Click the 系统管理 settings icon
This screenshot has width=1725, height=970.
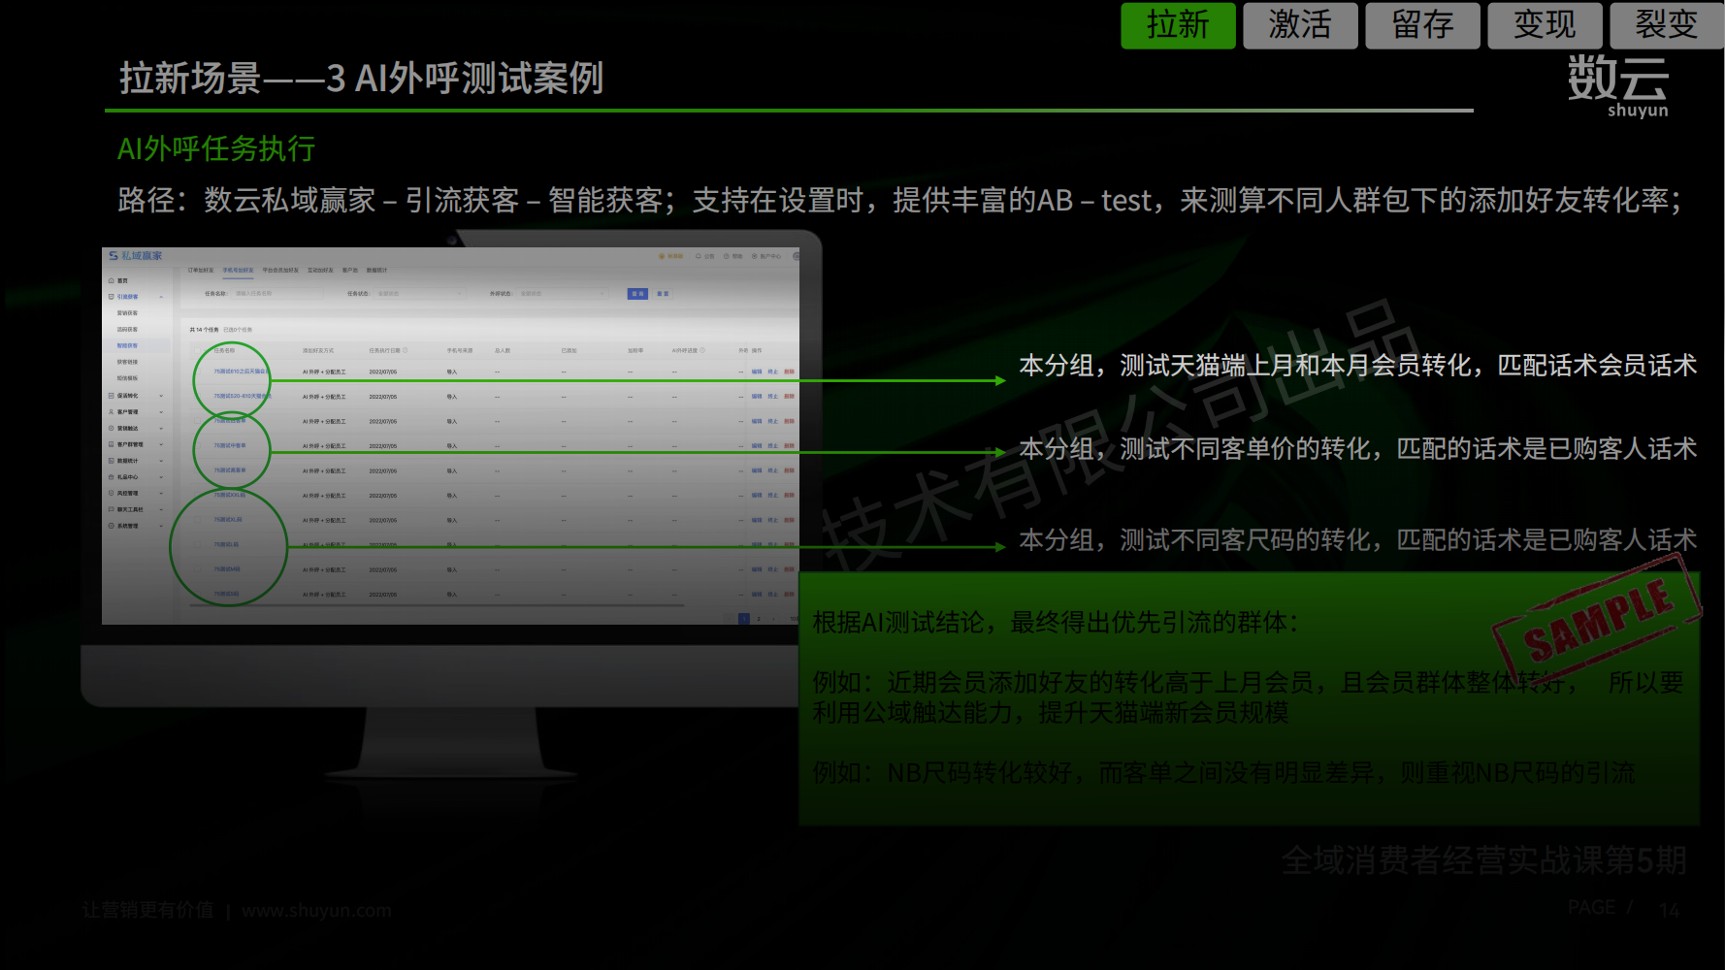111,526
